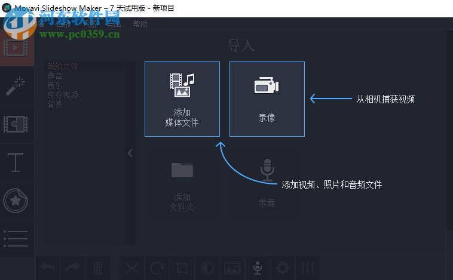453x280 pixels.
Task: Click the microphone Record audio toolbar icon
Action: (x=258, y=268)
